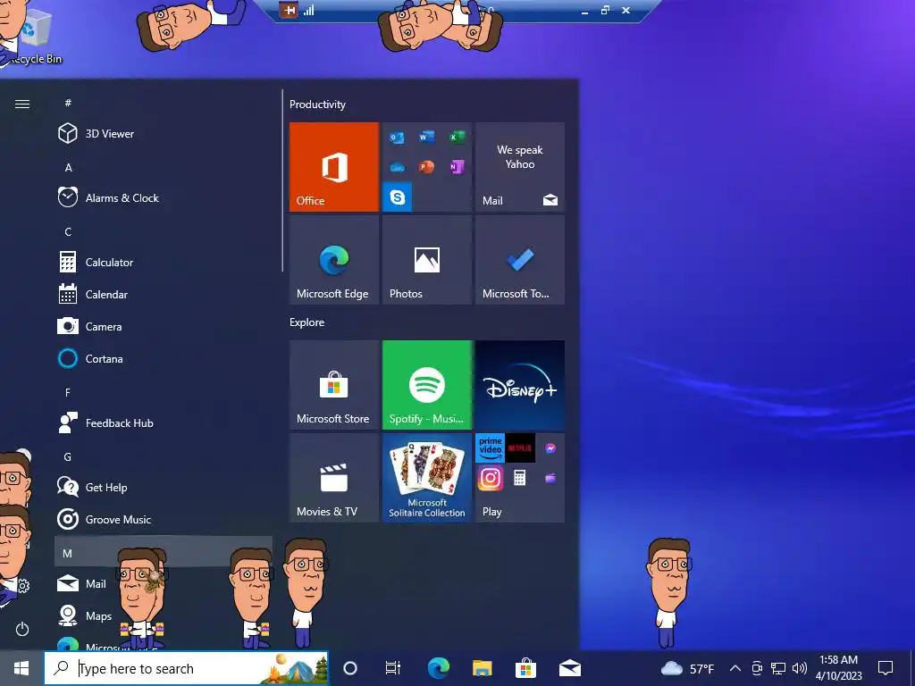Focus the Type here to search box
Screen dimensions: 915x686
pyautogui.click(x=186, y=668)
